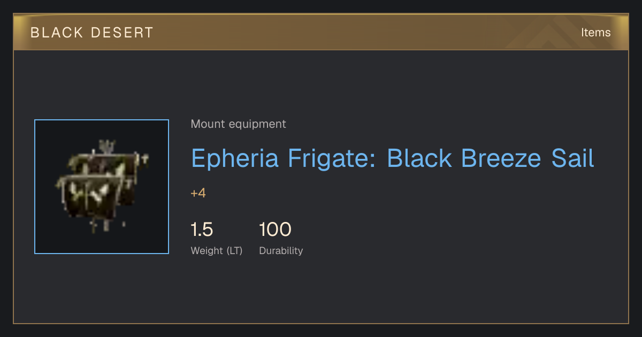This screenshot has width=642, height=337.
Task: Click the Weight (LT) label
Action: [x=217, y=251]
